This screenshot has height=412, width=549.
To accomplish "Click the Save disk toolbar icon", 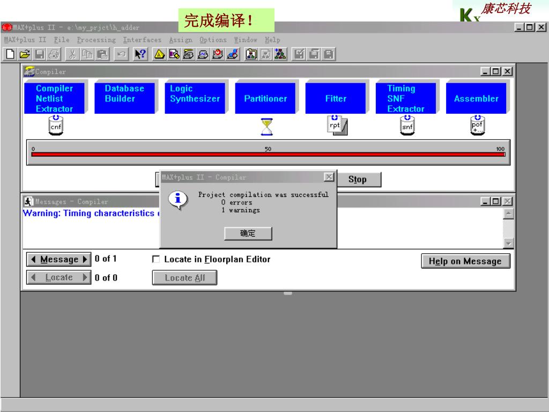I will 40,54.
